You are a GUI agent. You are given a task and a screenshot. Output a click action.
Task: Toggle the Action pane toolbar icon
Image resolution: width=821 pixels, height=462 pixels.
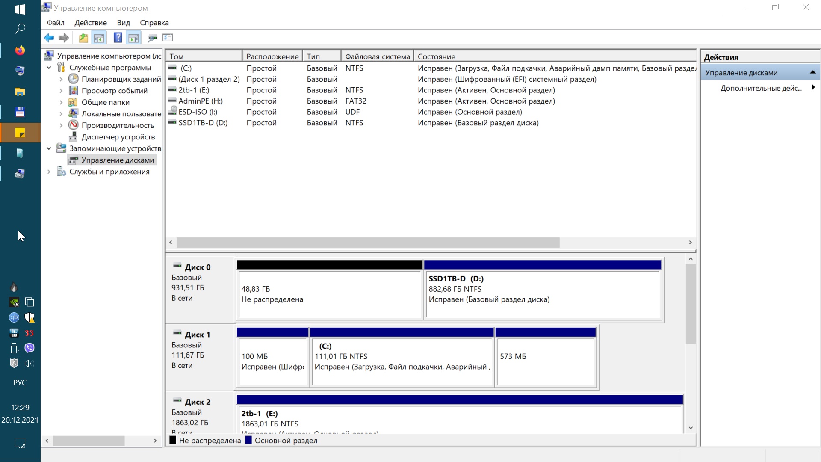click(x=133, y=38)
